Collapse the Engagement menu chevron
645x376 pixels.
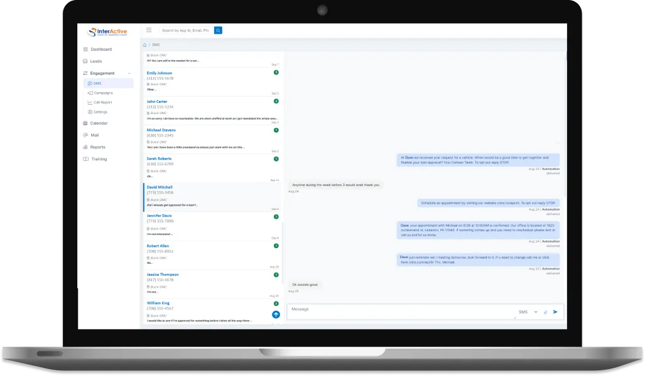coord(129,73)
